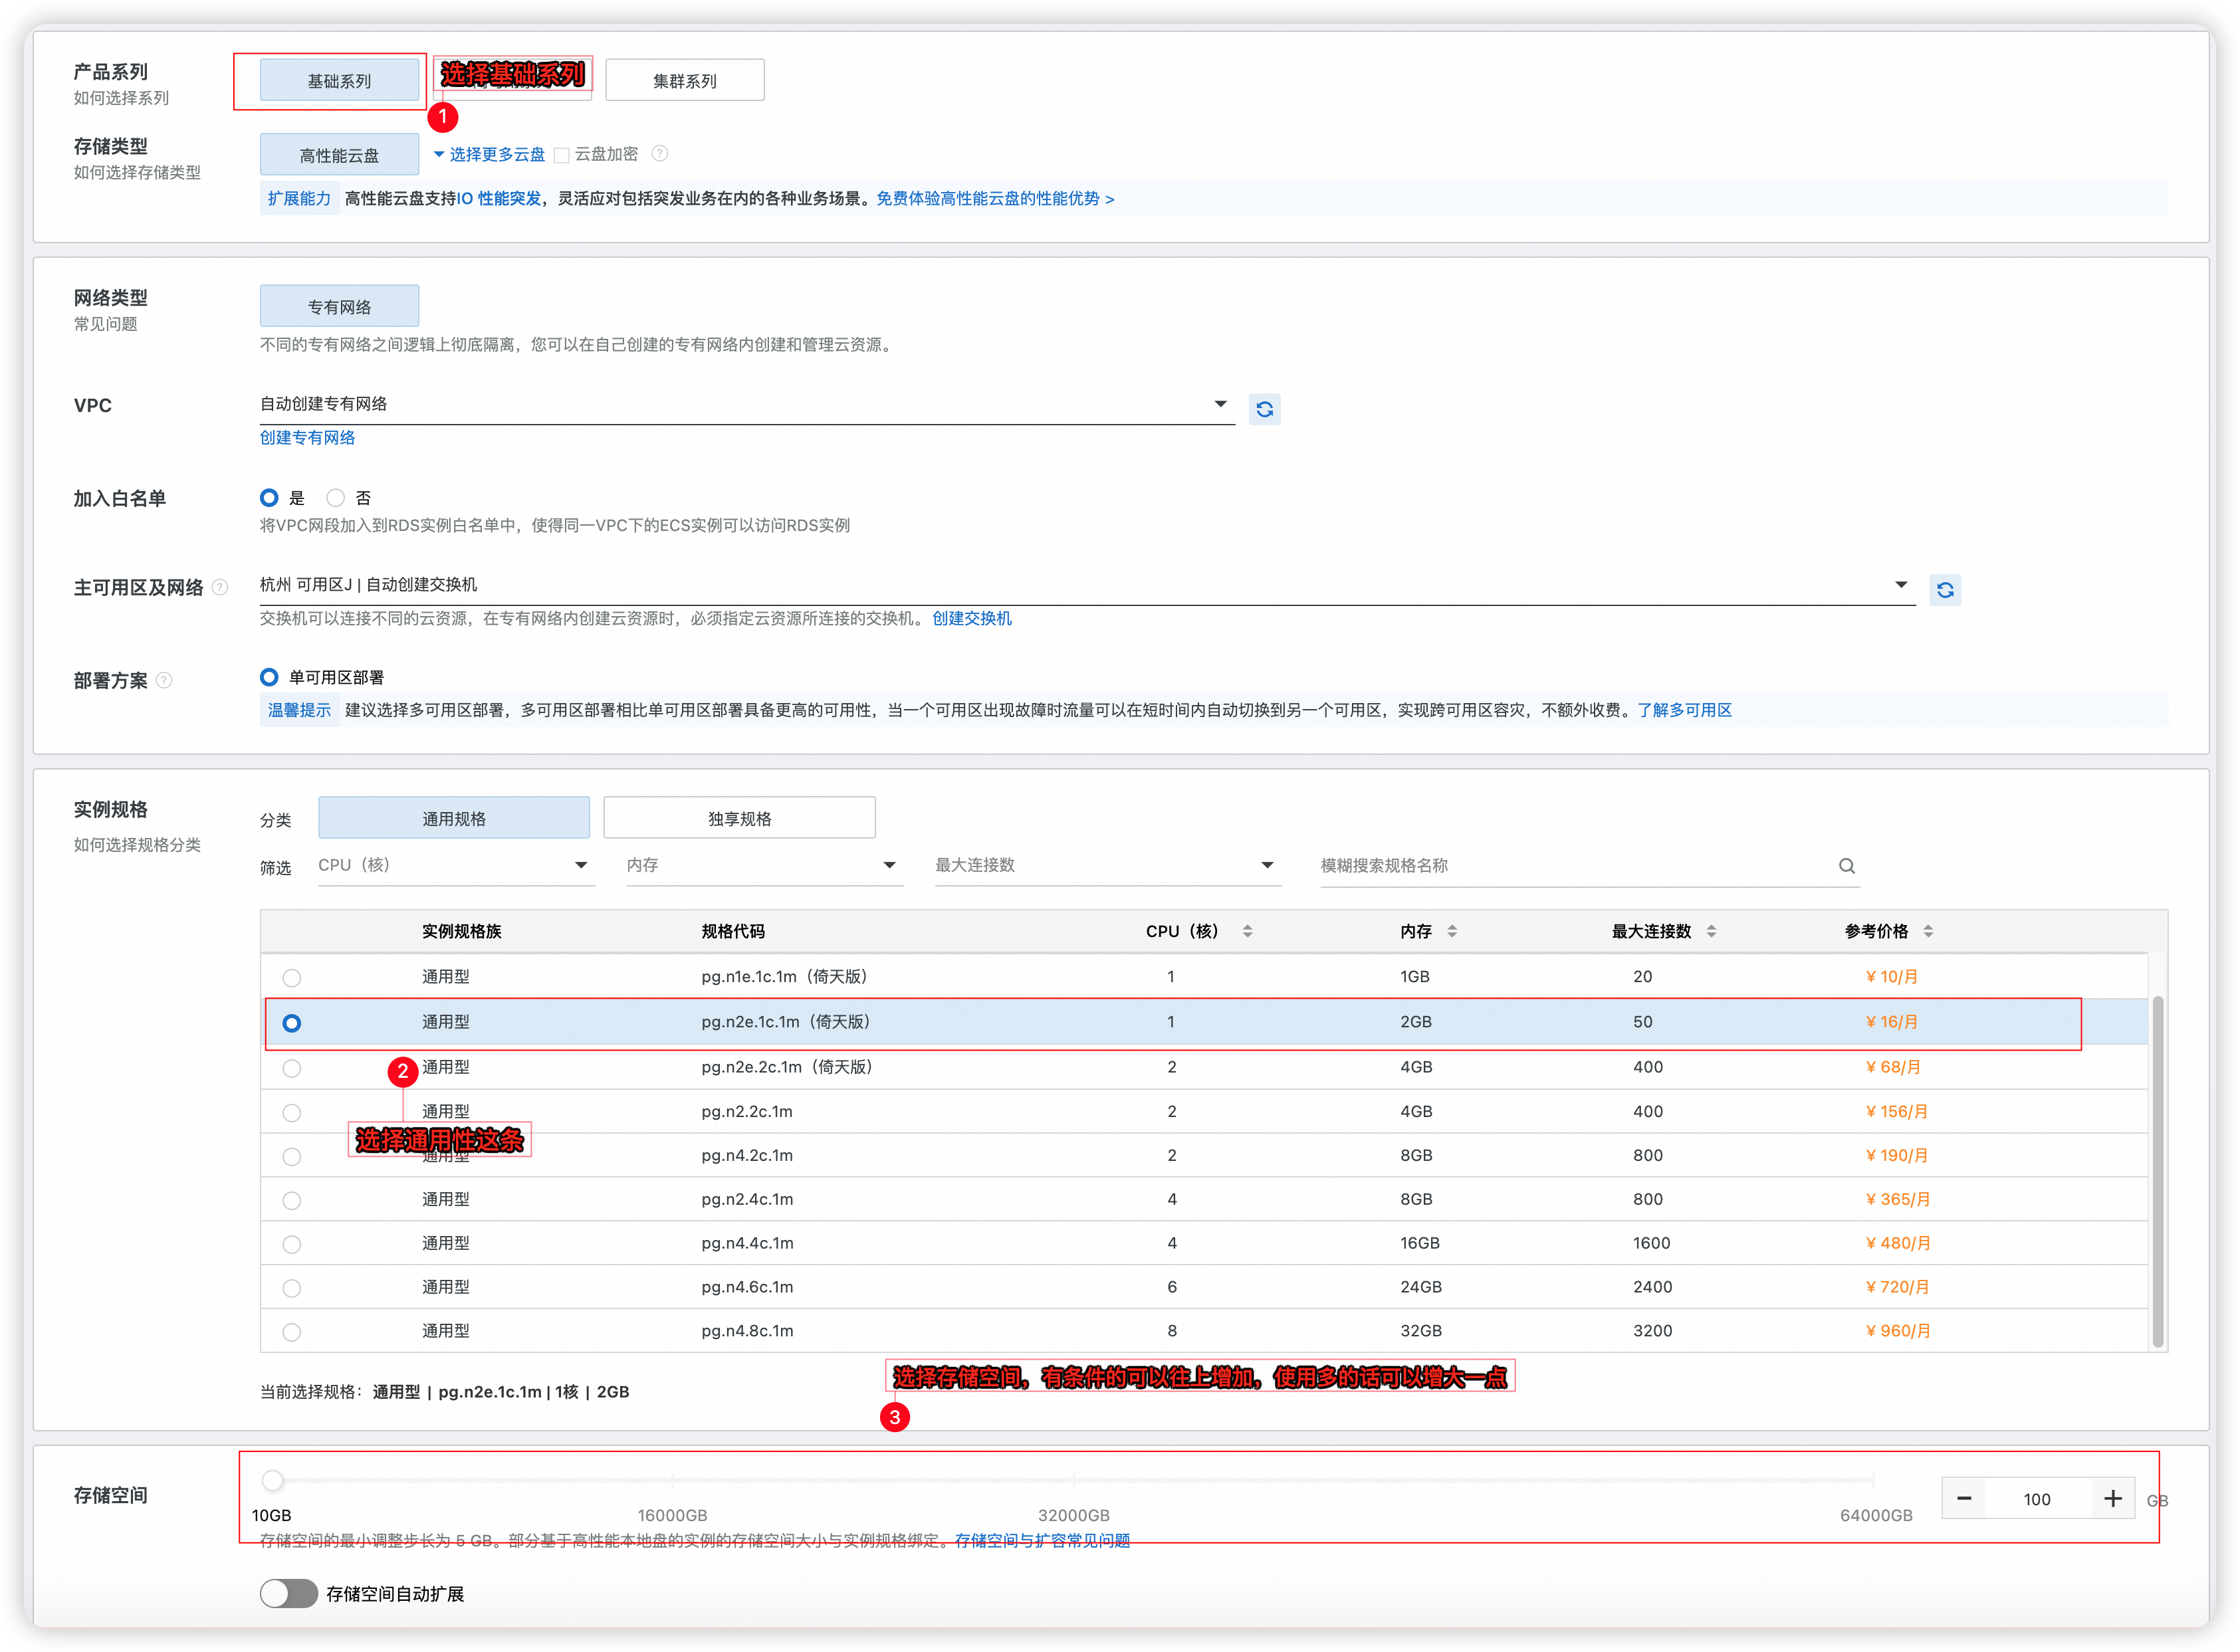The width and height of the screenshot is (2240, 1652).
Task: Click storage slider handle at 10GB
Action: 272,1480
